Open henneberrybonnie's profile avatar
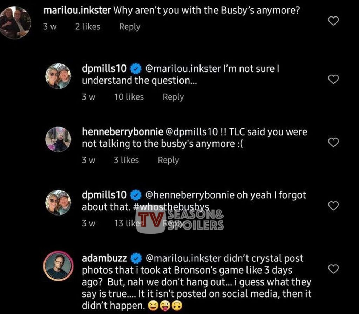359x314 pixels. [x=58, y=139]
